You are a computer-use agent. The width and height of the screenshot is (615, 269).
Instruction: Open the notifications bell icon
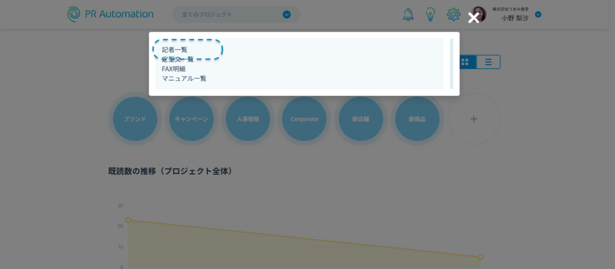coord(408,14)
